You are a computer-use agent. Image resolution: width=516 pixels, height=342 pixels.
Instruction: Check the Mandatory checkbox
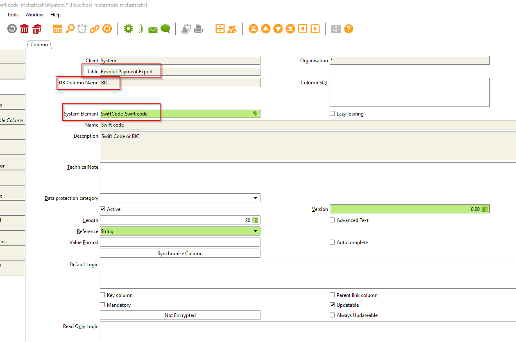(x=102, y=305)
